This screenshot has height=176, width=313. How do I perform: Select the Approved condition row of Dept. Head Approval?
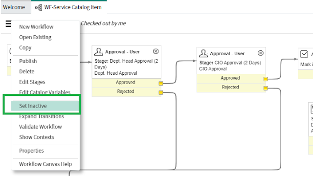click(x=126, y=82)
